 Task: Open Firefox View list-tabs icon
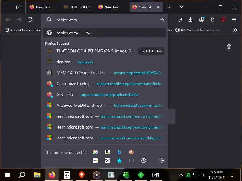19,7
